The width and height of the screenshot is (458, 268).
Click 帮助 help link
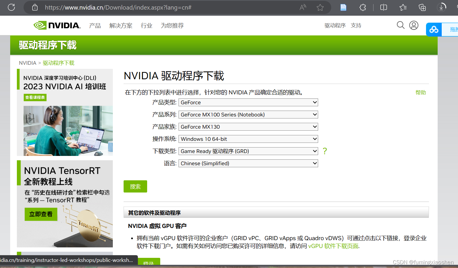pos(420,92)
